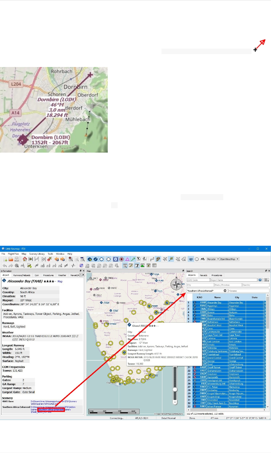Viewport: 271px width, 453px height.
Task: Sort table by ICAO column
Action: [x=200, y=297]
